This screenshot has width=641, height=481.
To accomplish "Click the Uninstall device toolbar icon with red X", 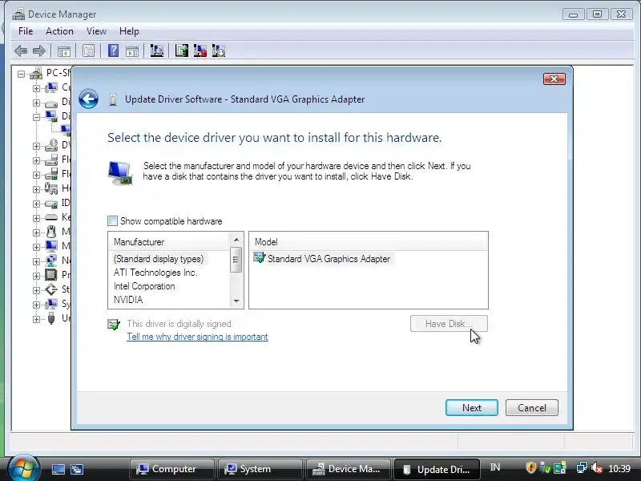I will (x=200, y=51).
